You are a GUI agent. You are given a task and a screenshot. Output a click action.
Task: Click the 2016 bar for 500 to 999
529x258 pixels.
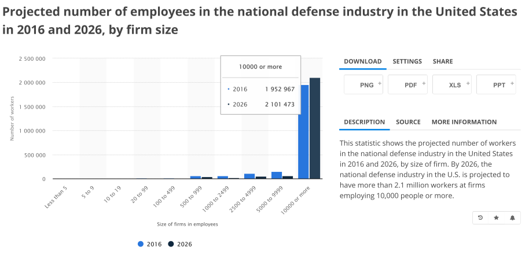pyautogui.click(x=196, y=177)
